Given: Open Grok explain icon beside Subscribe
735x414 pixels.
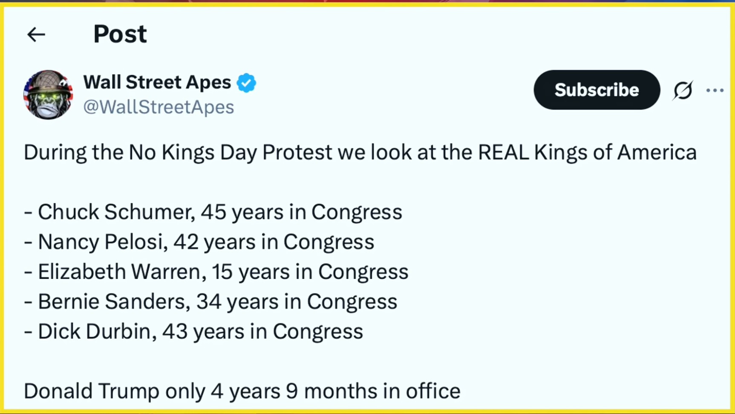Looking at the screenshot, I should click(683, 90).
